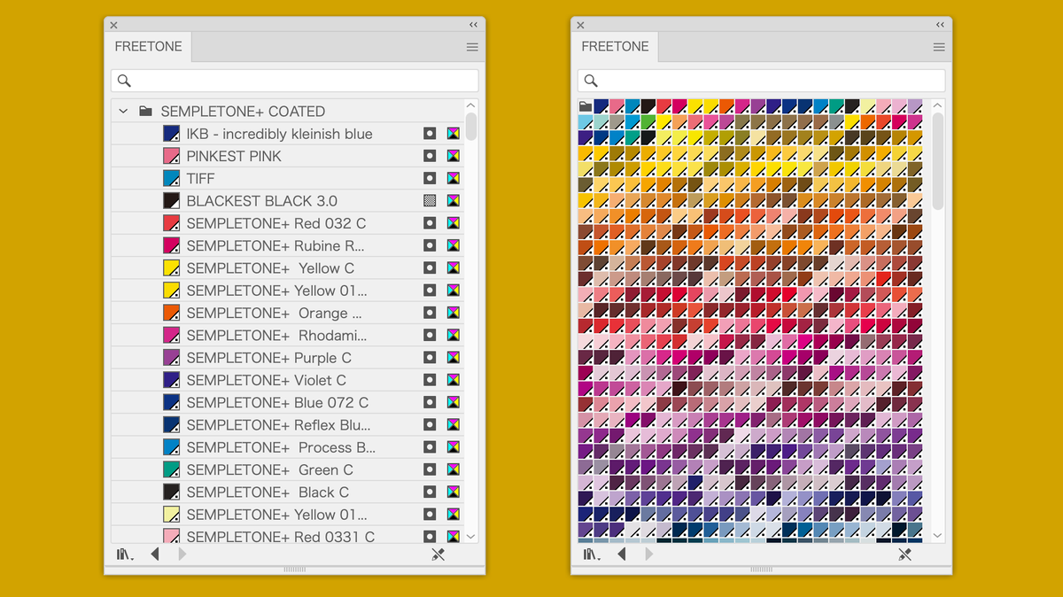Select the PINKEST PINK swatch row

point(287,156)
